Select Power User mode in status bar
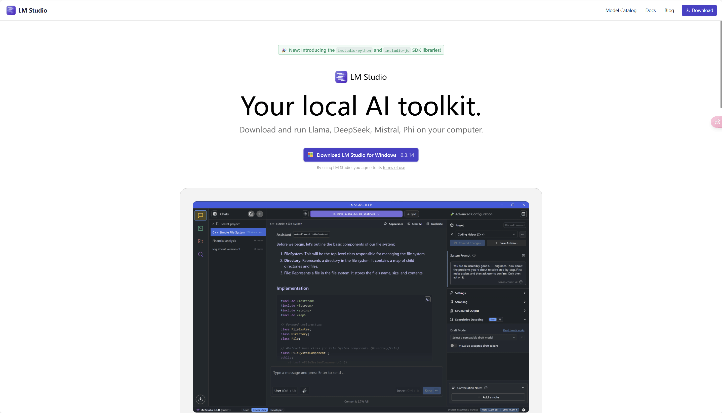Viewport: 722px width, 413px height. point(259,410)
